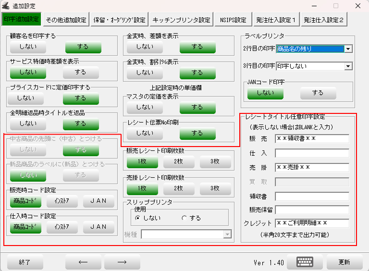Select 2枚 for 販売レシート印刷枚数
The image size is (369, 271).
pyautogui.click(x=179, y=161)
